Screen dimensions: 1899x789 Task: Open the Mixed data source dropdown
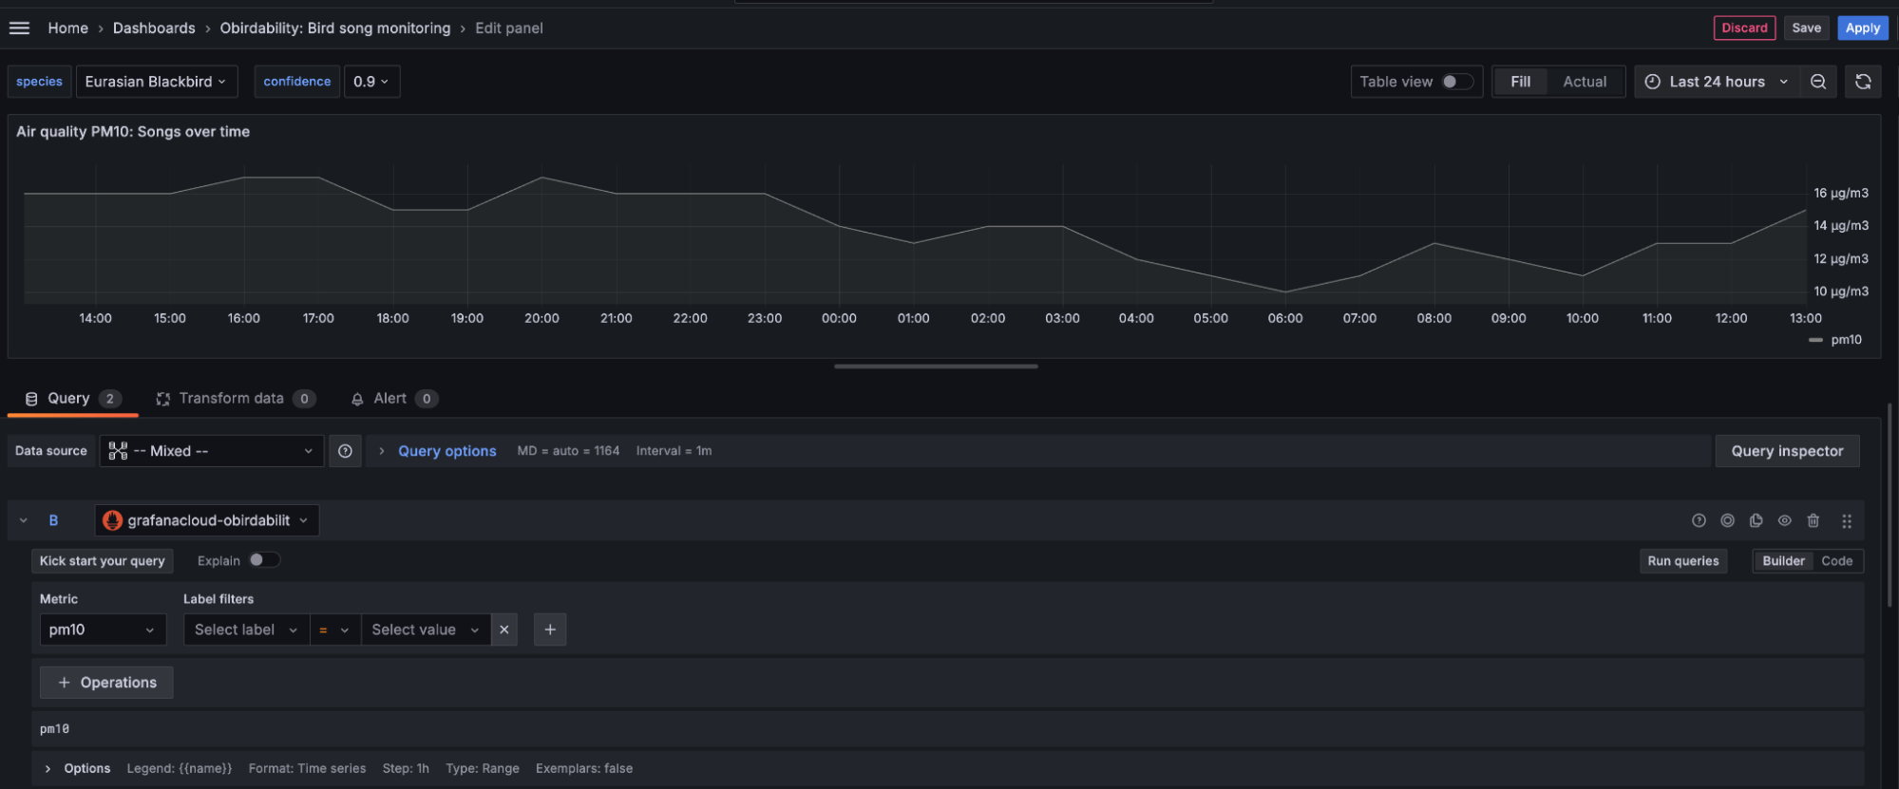point(212,451)
